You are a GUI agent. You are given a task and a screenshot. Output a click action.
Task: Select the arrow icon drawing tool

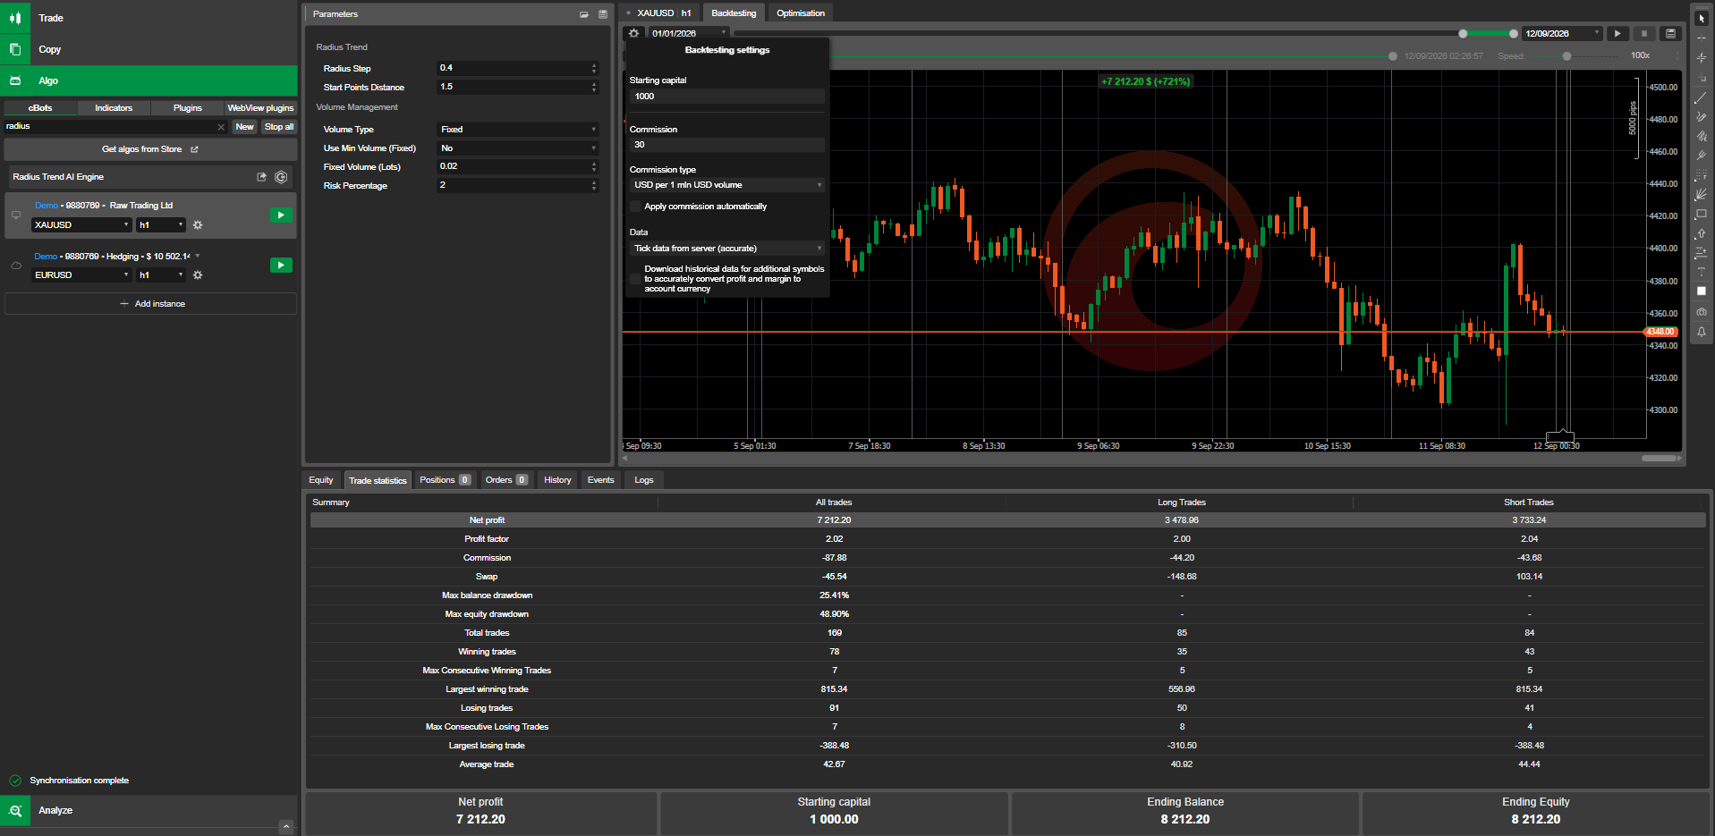tap(1702, 233)
